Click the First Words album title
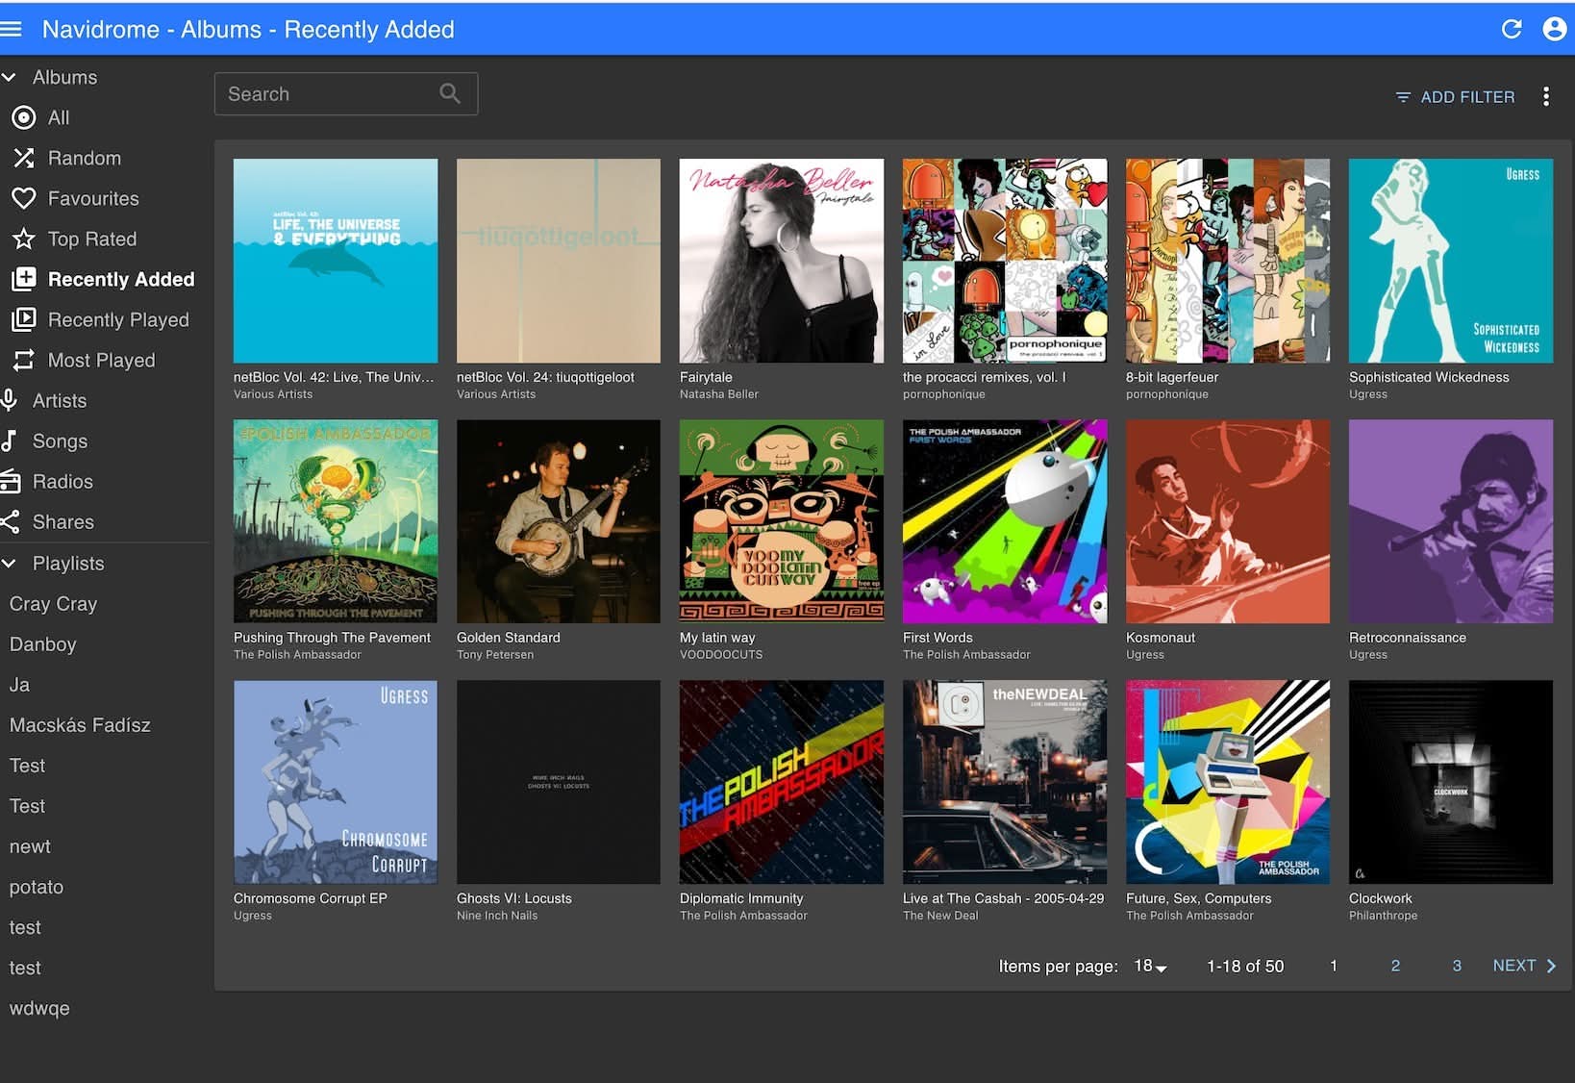Viewport: 1575px width, 1083px height. coord(937,638)
